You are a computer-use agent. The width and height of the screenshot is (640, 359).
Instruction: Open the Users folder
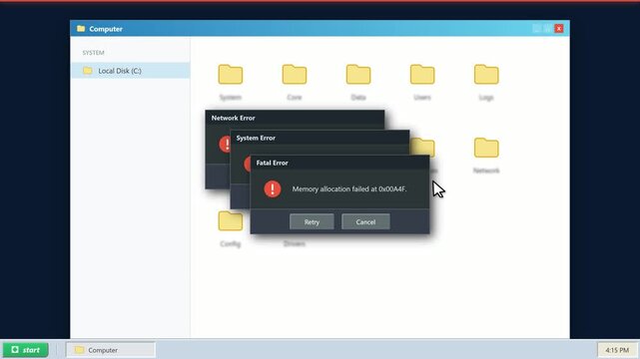422,75
